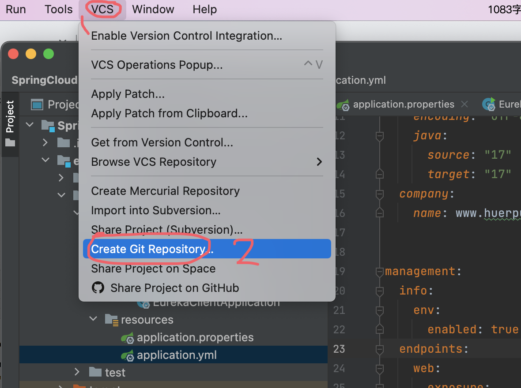Image resolution: width=521 pixels, height=388 pixels.
Task: Toggle the fold marker for the java block
Action: pyautogui.click(x=379, y=136)
